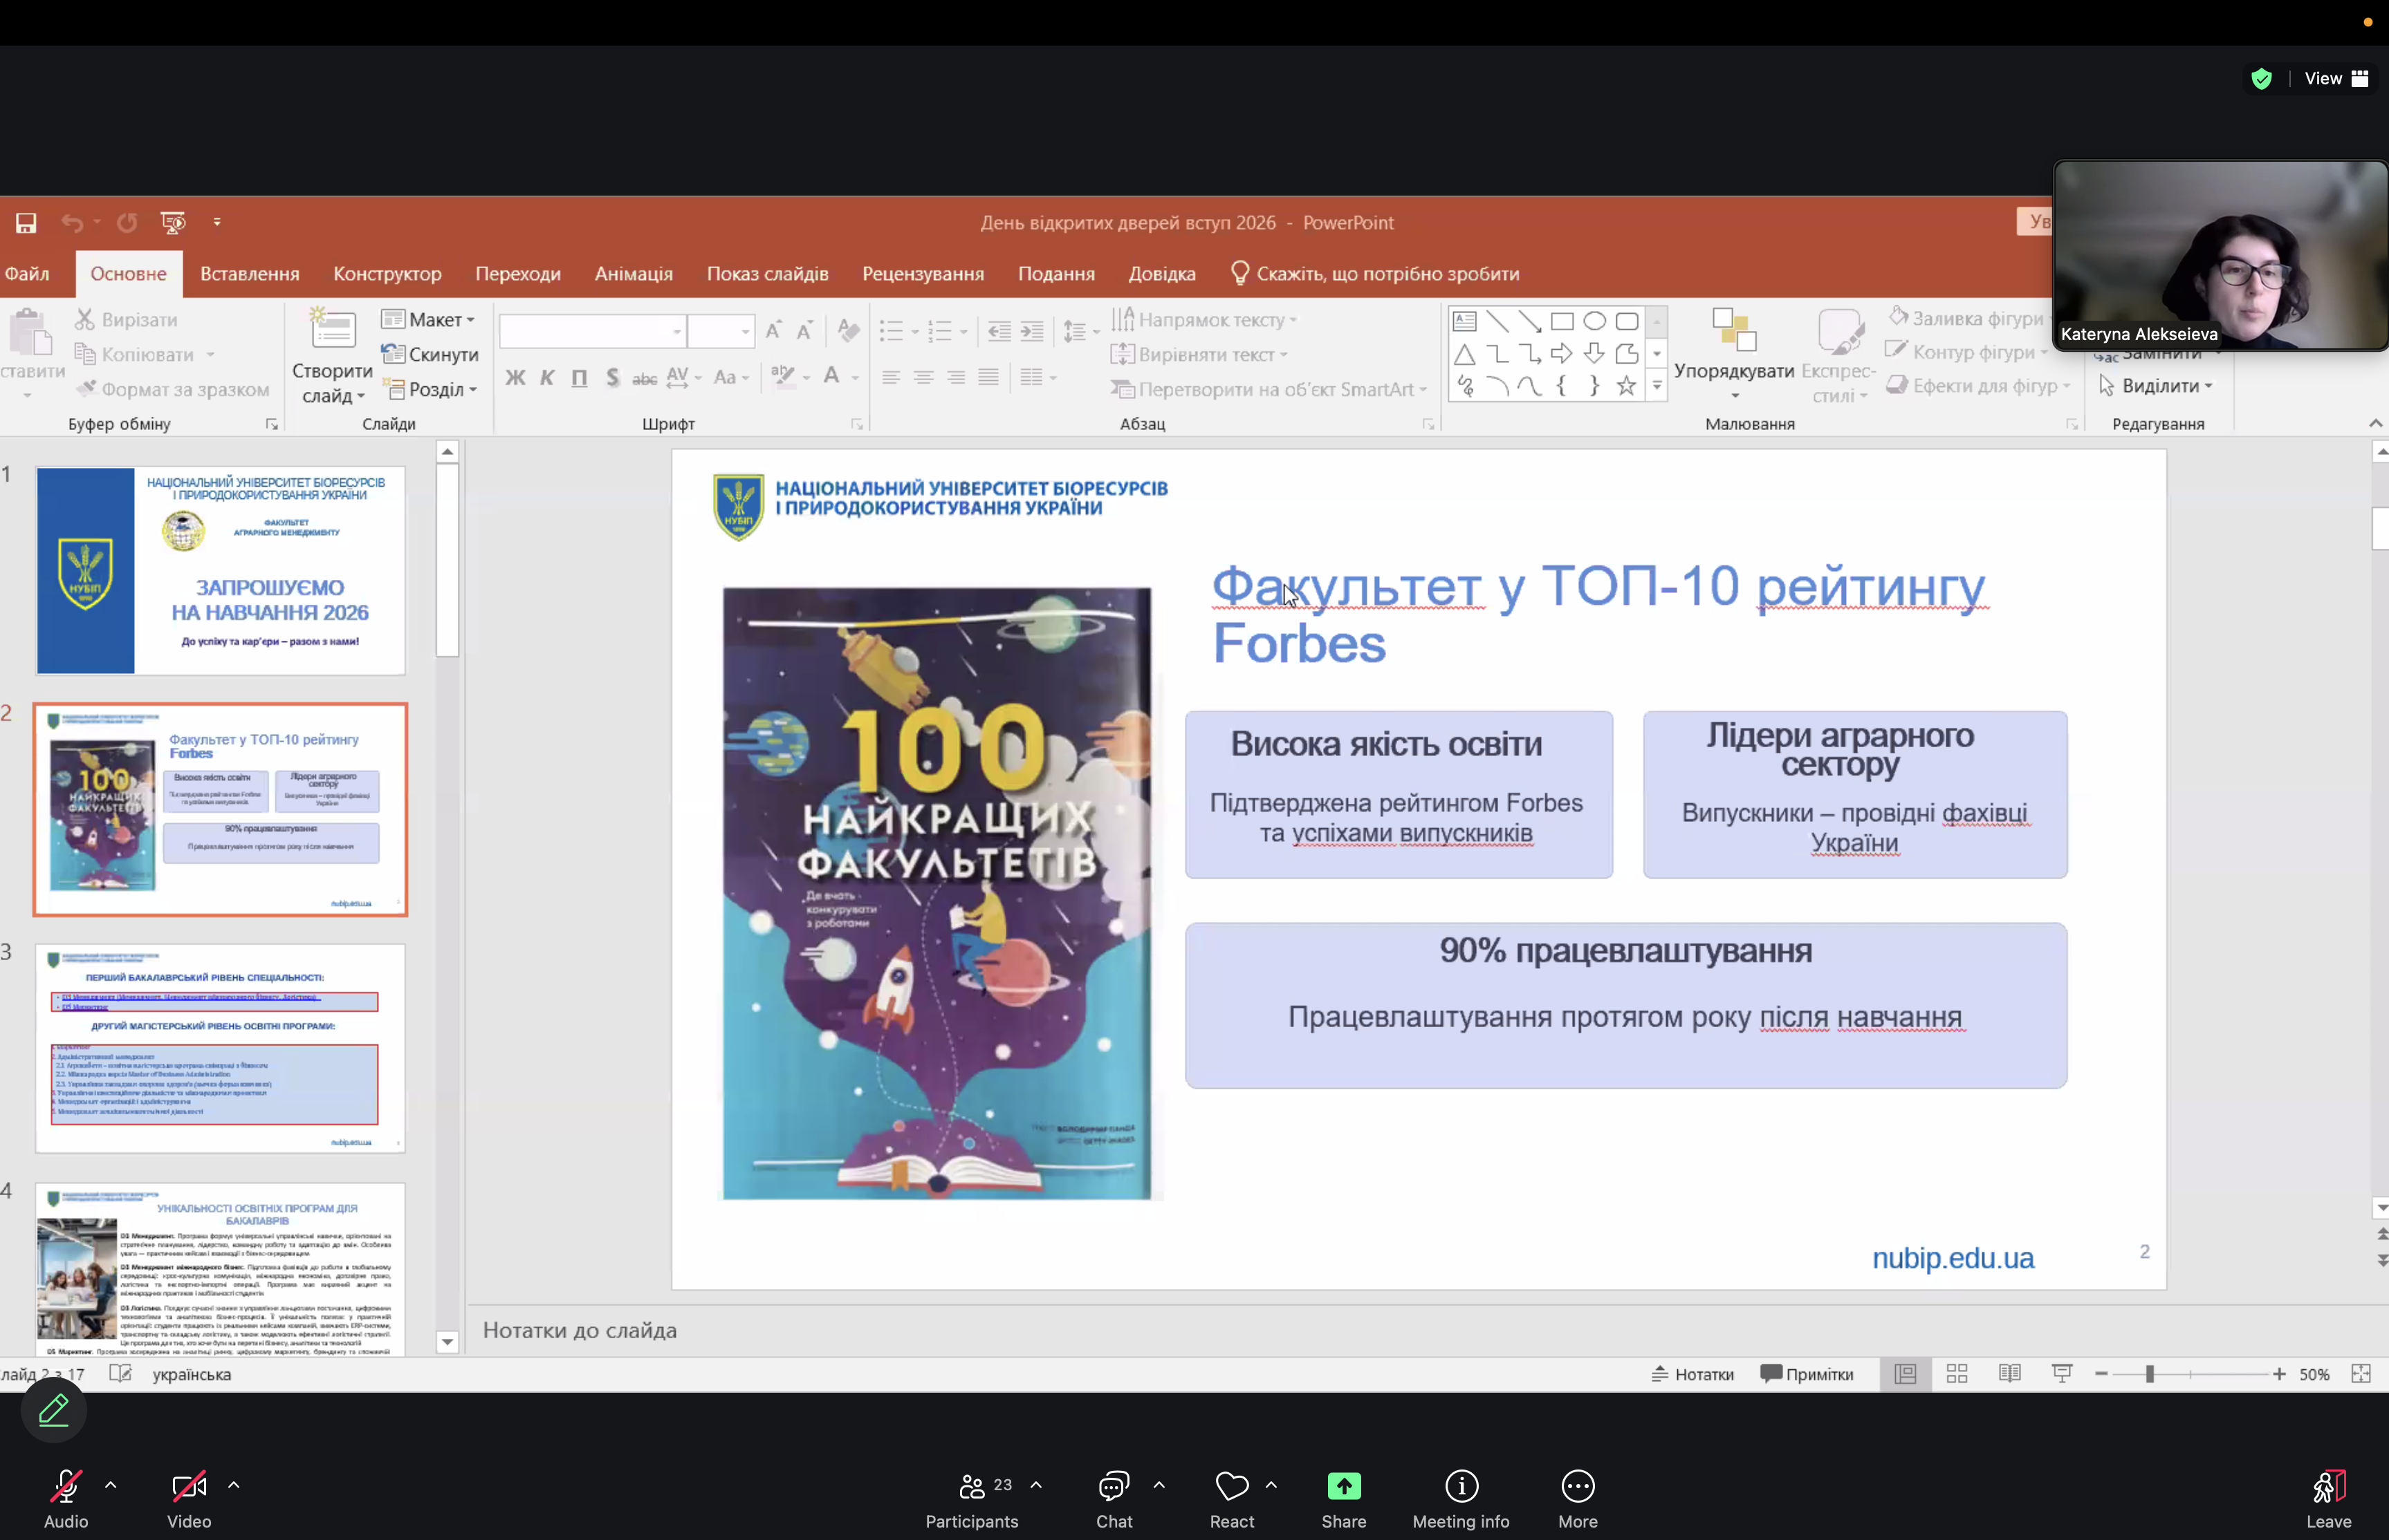Open the Макет layout dropdown
Image resolution: width=2389 pixels, height=1540 pixels.
428,320
